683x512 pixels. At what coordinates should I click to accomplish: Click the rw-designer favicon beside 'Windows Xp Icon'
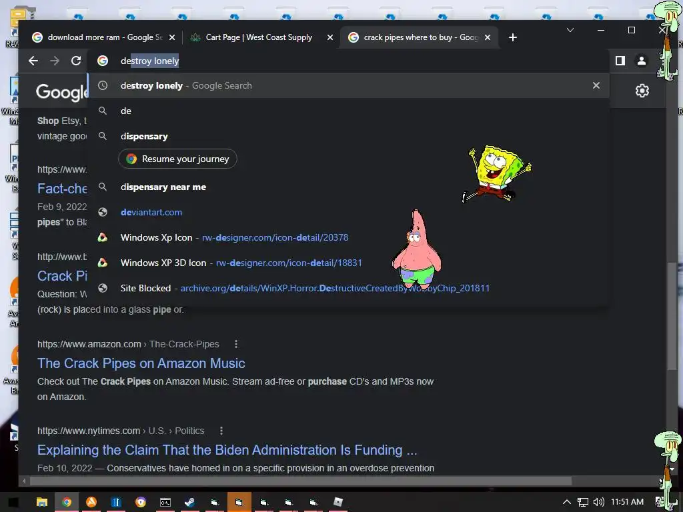[102, 237]
